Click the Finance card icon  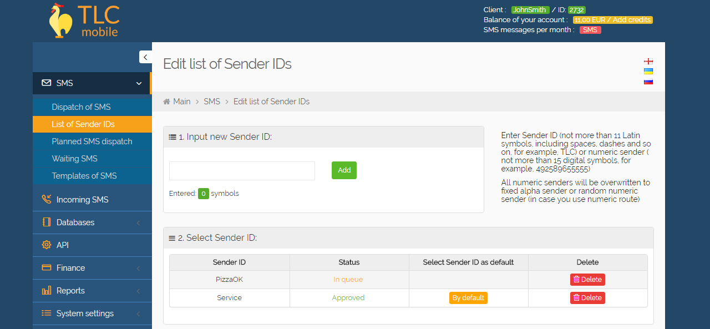coord(47,267)
